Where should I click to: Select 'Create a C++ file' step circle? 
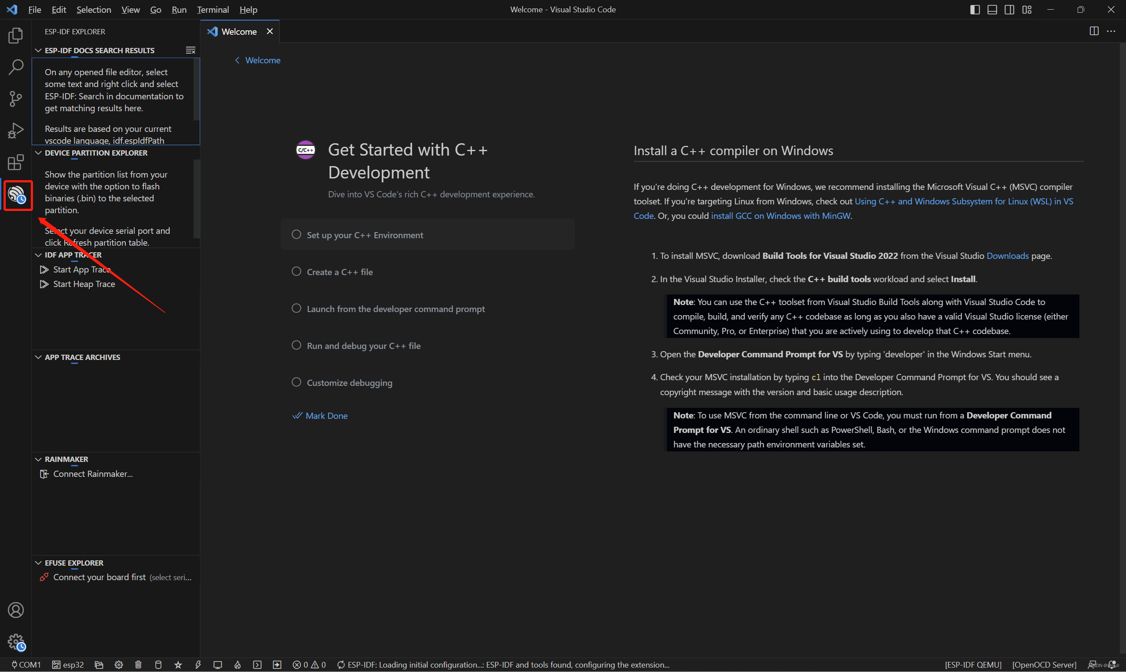click(x=296, y=271)
